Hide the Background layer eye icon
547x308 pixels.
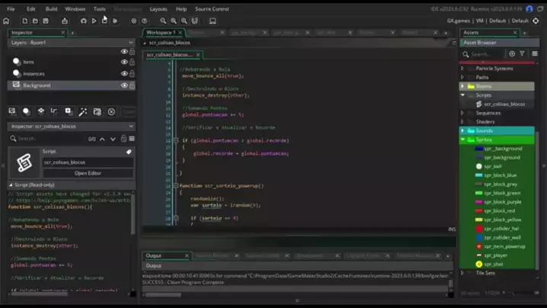click(x=124, y=85)
